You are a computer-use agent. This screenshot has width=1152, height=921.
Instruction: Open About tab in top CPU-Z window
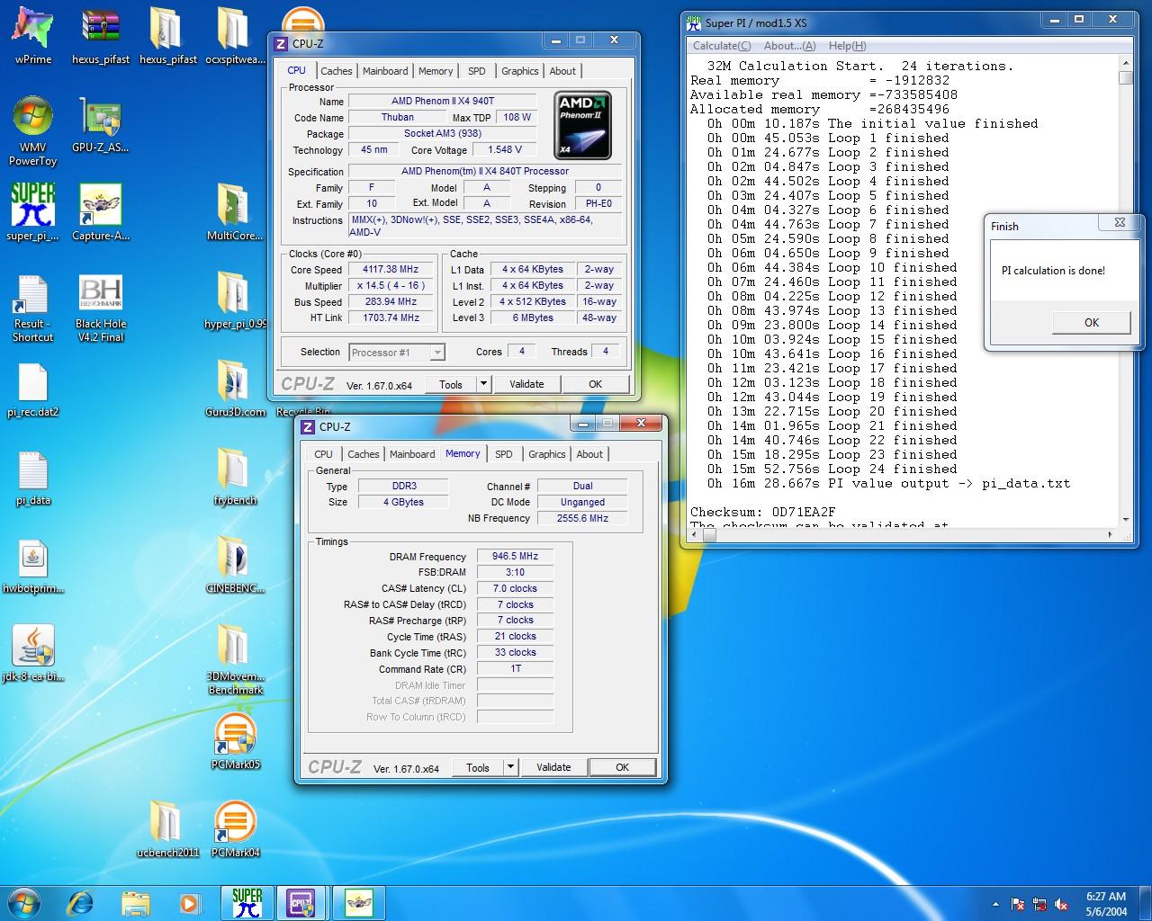point(562,71)
